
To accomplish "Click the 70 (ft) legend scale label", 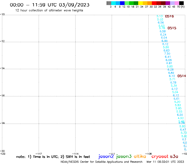I will [x=181, y=7].
